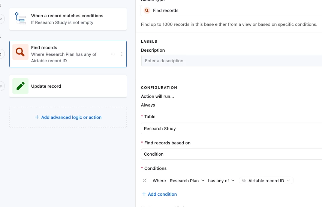Click the trigger icon for record matches conditions
This screenshot has height=207, width=322.
coord(20,19)
